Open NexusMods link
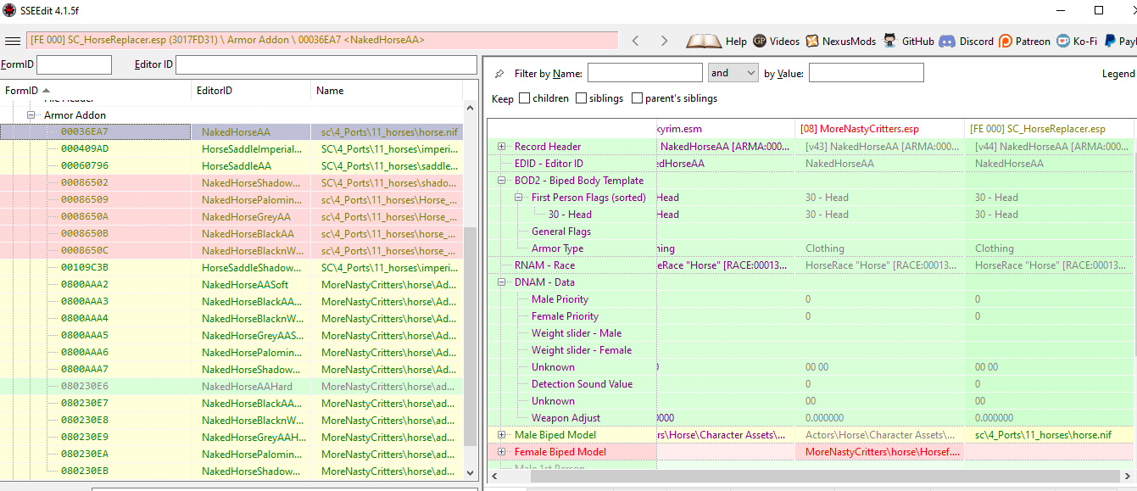1137x491 pixels. pos(841,41)
